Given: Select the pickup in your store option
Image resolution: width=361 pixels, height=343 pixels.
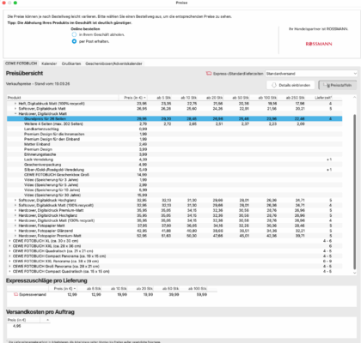Looking at the screenshot, I should [x=74, y=34].
